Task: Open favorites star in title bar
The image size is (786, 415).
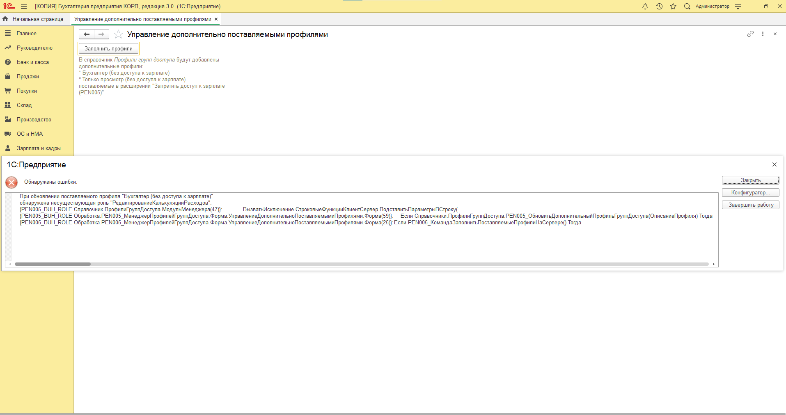Action: [673, 6]
